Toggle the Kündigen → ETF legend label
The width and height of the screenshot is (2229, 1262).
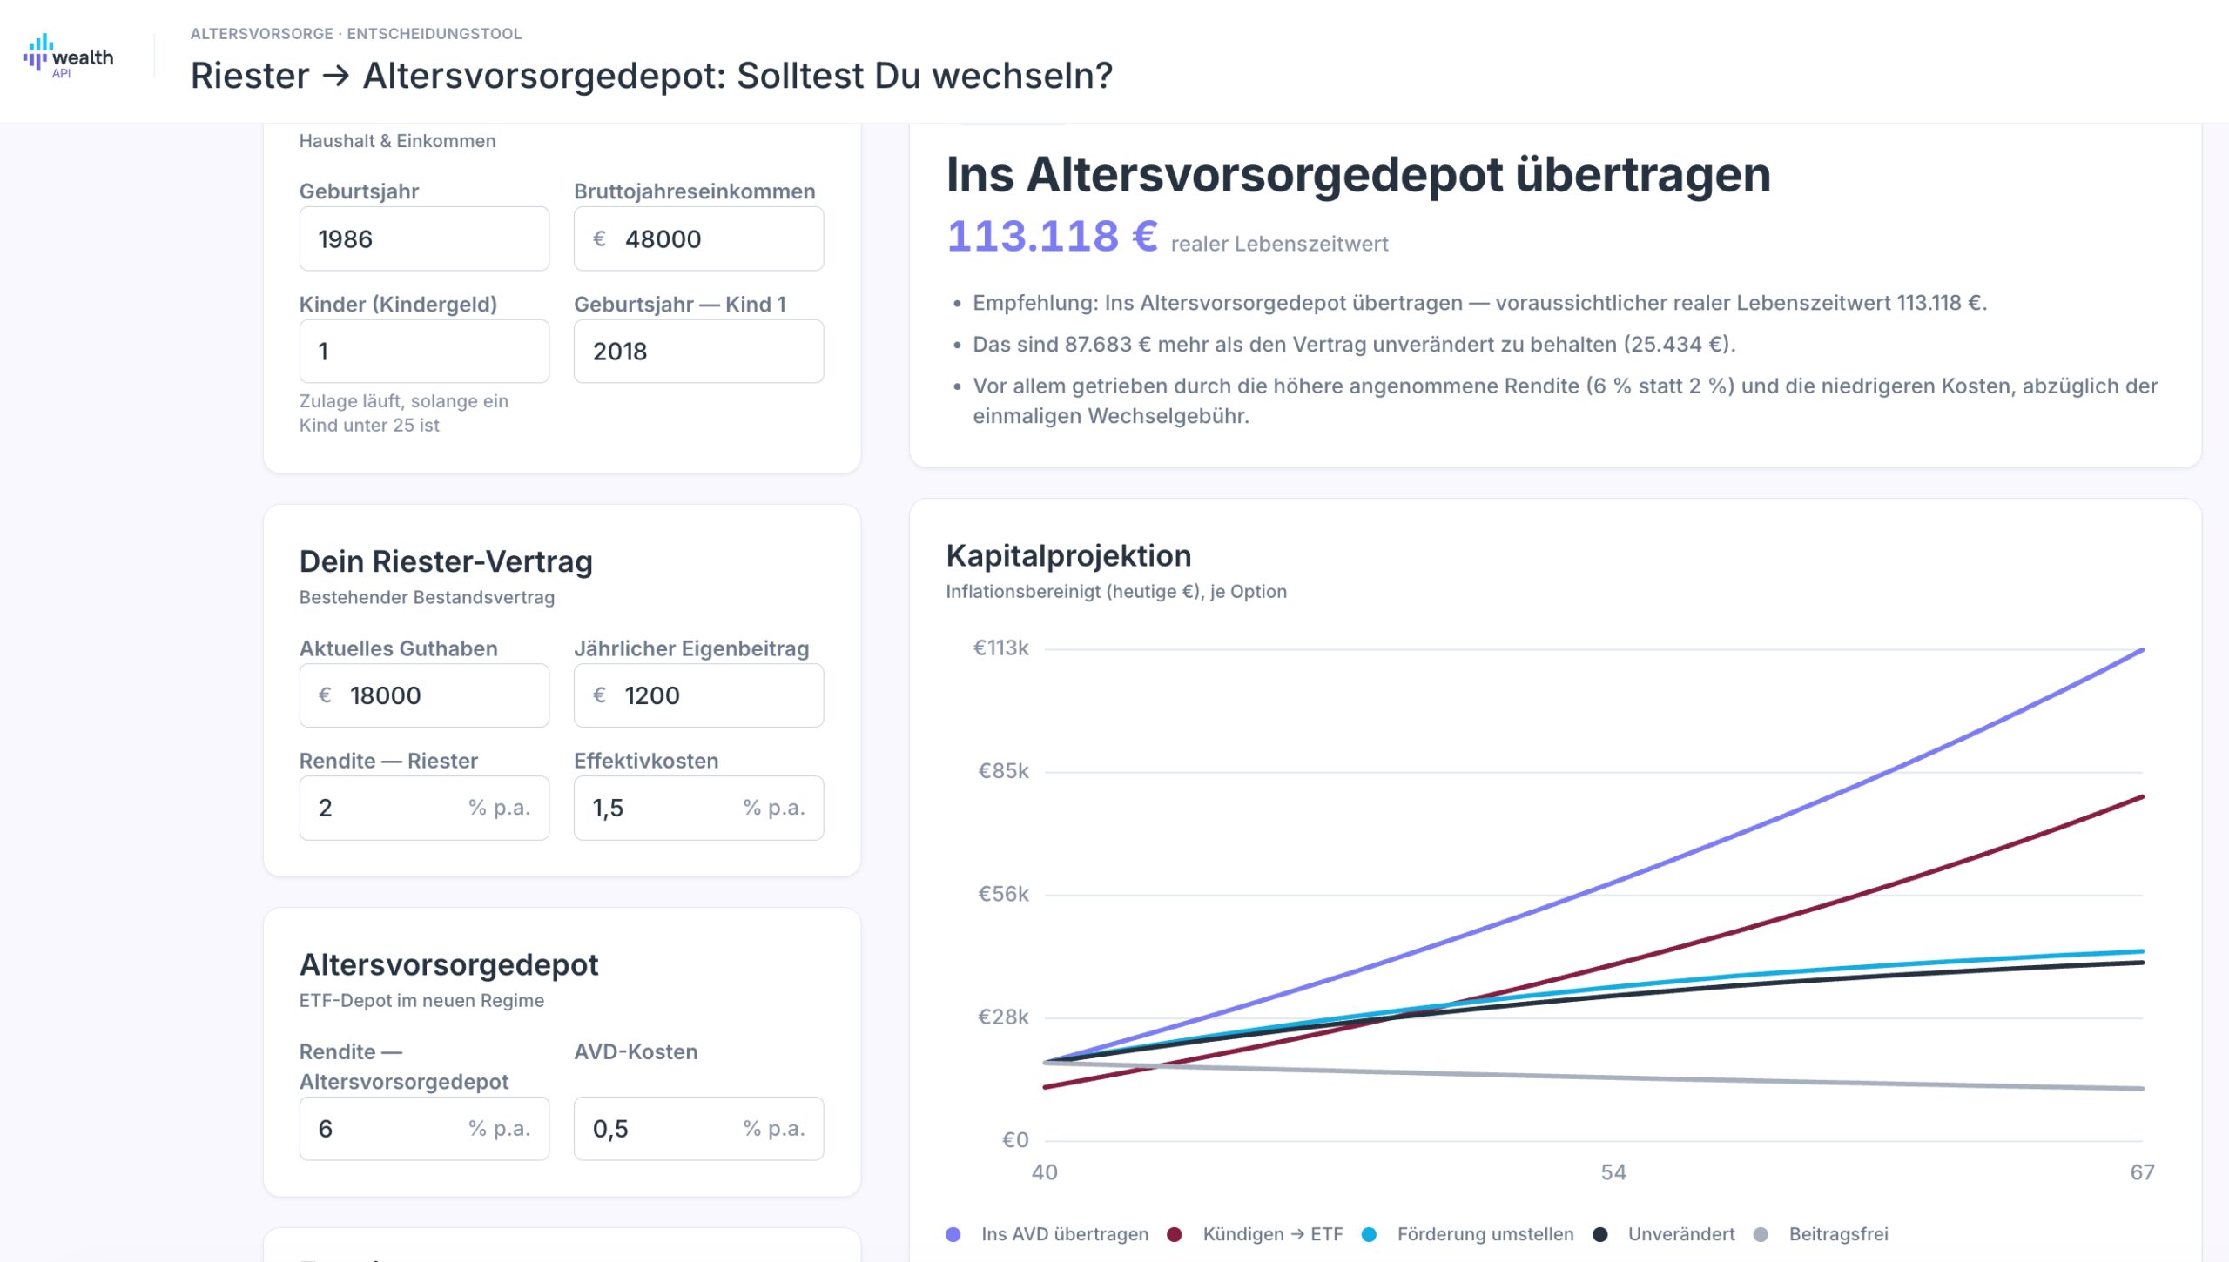[x=1273, y=1234]
